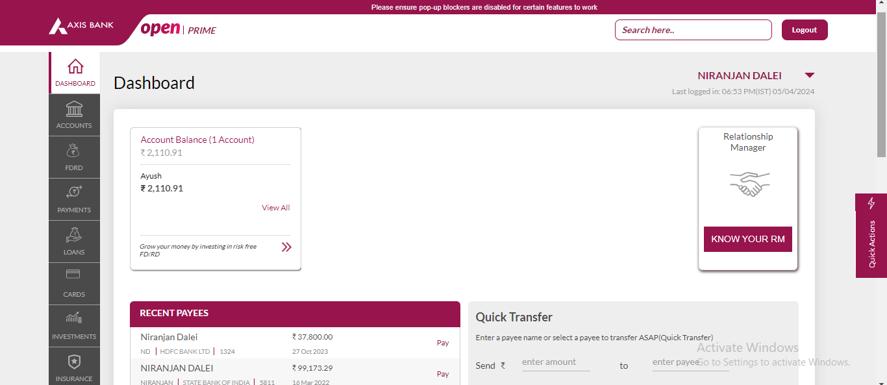This screenshot has width=887, height=385.
Task: Expand the NIRANJAN DALEI profile dropdown
Action: [x=809, y=75]
